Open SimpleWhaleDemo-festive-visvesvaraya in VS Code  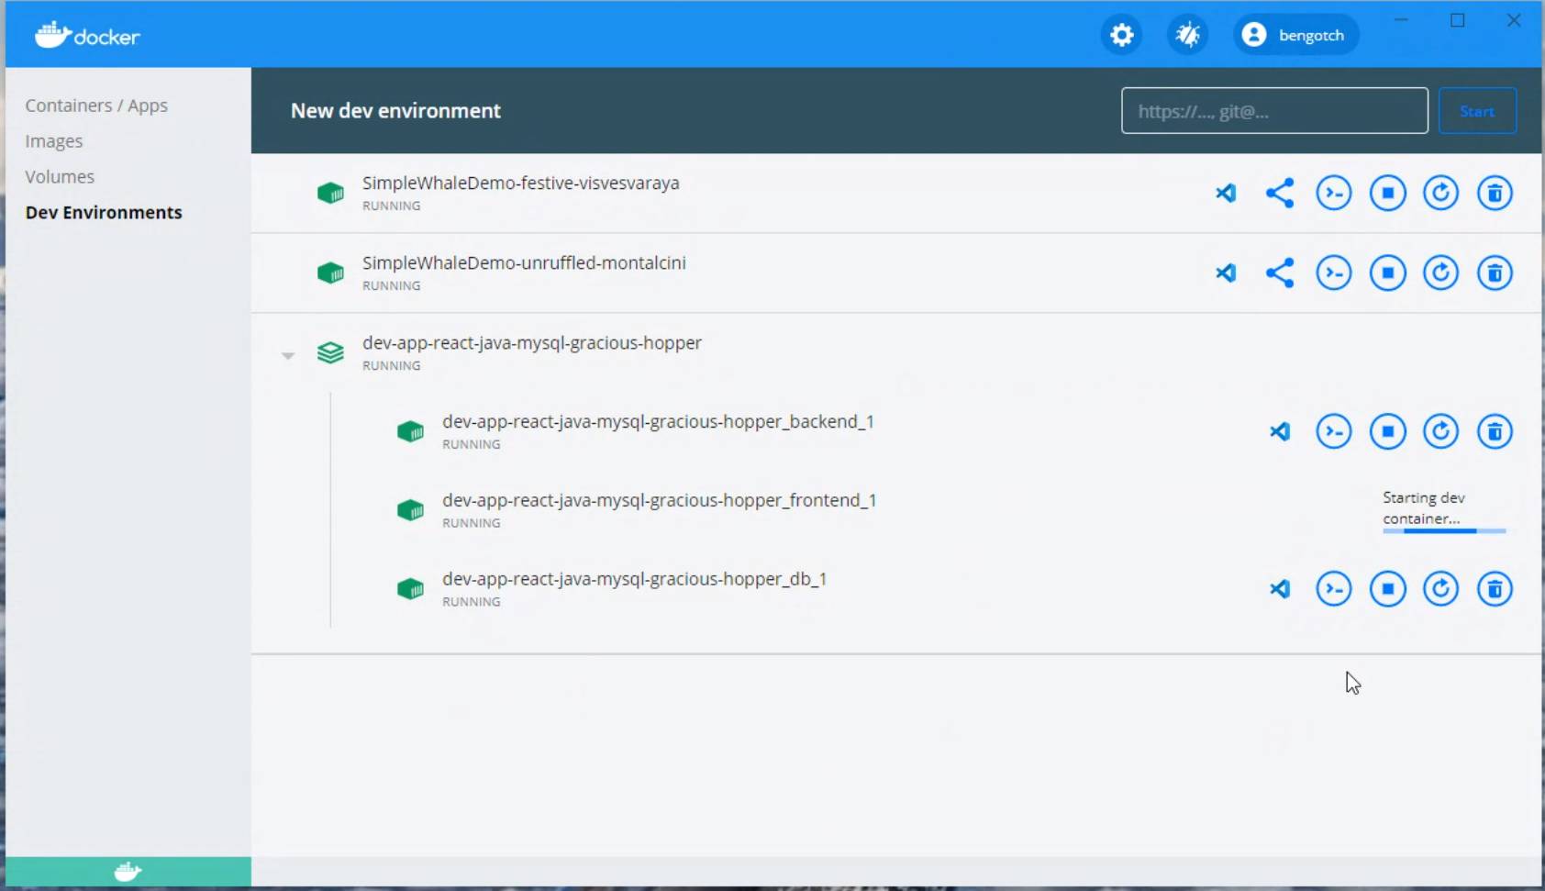coord(1227,193)
